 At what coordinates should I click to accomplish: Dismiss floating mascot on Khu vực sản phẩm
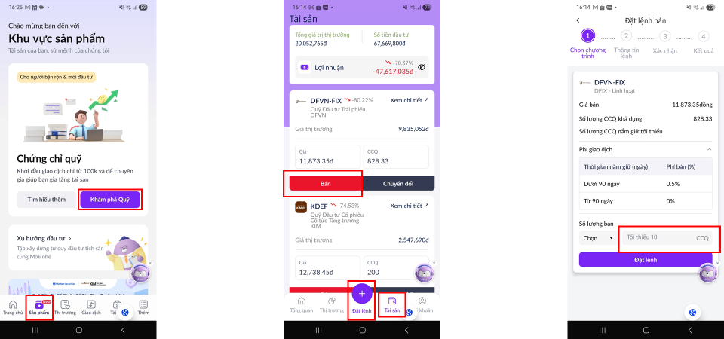pyautogui.click(x=150, y=263)
